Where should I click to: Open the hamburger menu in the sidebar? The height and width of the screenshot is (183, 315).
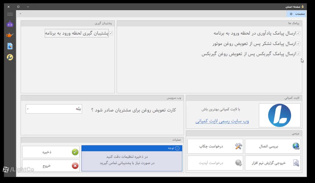pos(10,14)
